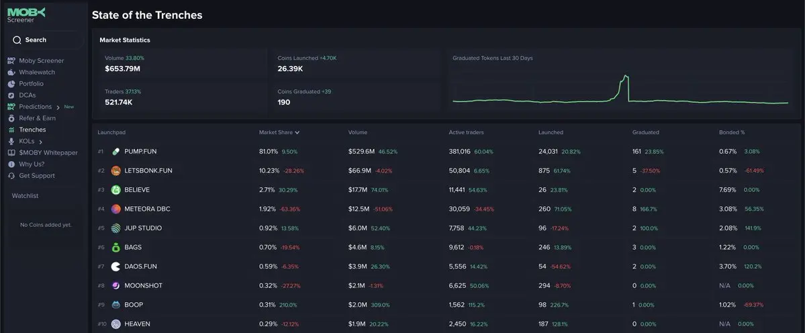Click the $653.79M volume statistic

click(x=123, y=68)
